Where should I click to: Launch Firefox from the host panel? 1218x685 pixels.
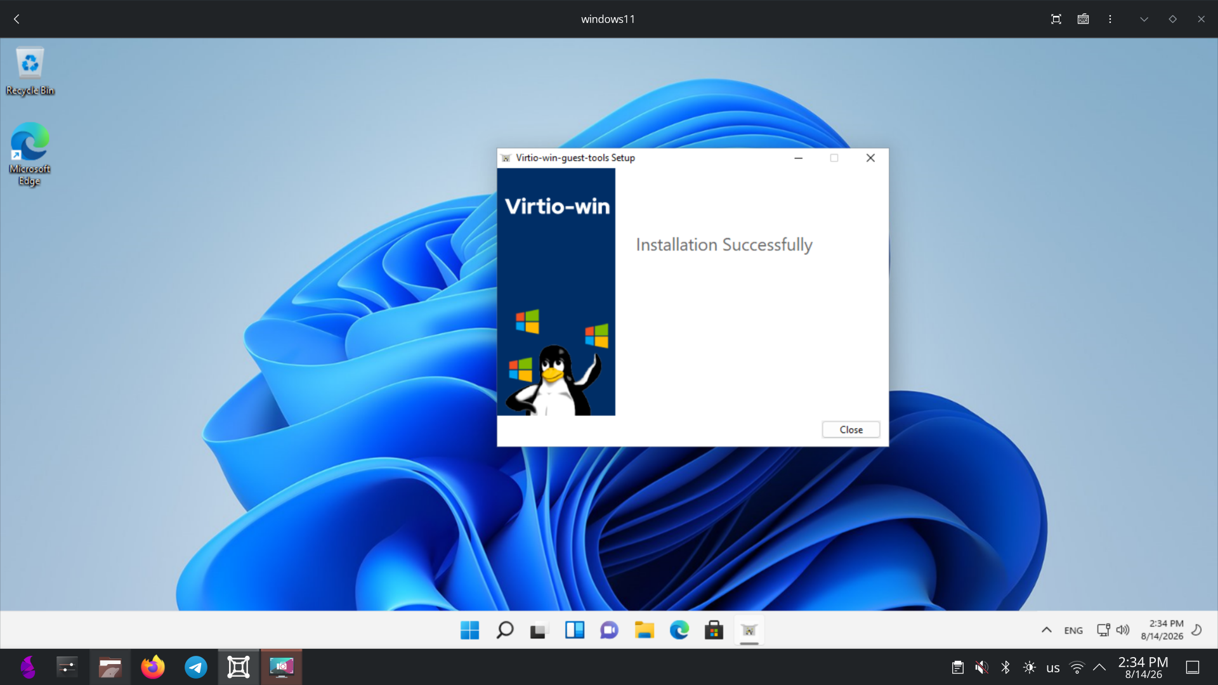coord(153,667)
